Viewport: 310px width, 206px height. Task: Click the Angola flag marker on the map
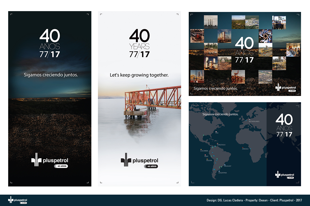pos(243,147)
